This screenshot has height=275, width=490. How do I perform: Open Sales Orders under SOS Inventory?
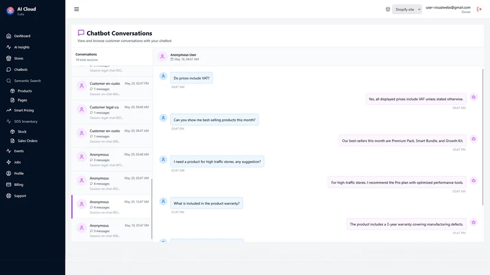[28, 141]
